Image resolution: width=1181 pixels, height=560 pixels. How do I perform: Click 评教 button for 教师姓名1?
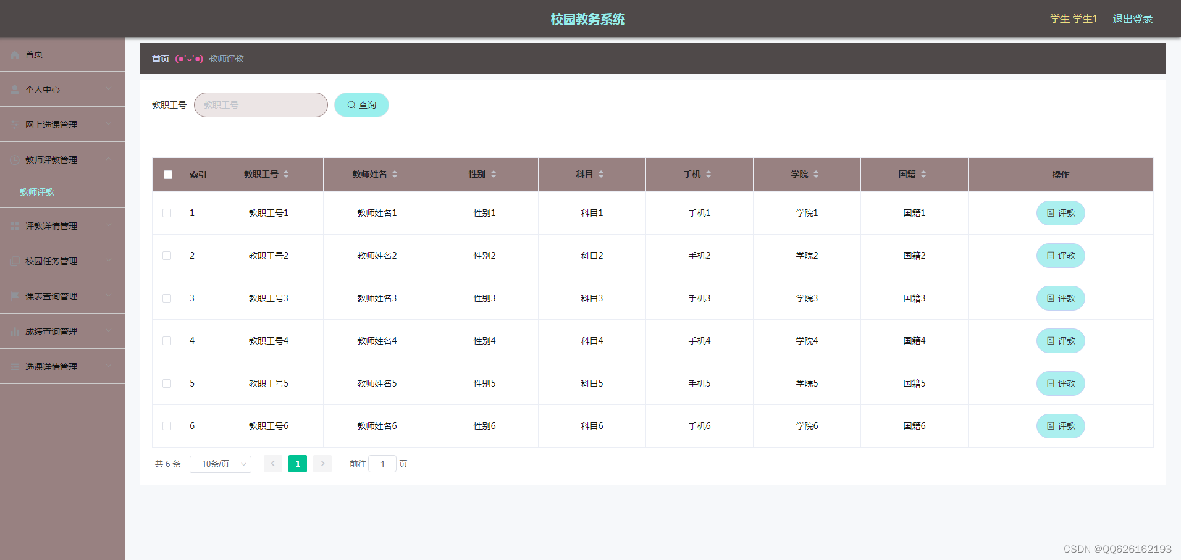point(1061,213)
